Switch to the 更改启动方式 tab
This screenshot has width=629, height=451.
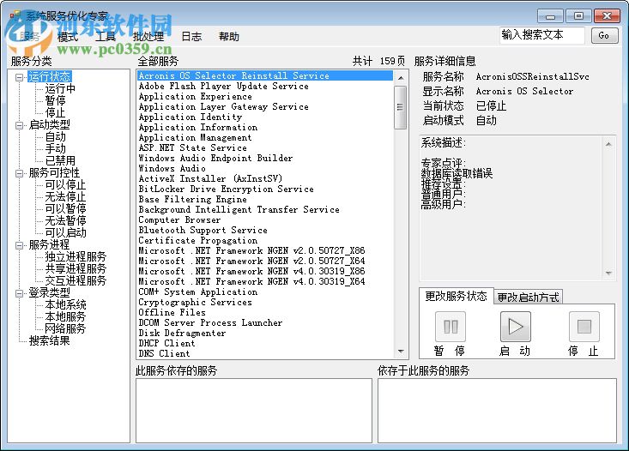coord(528,297)
